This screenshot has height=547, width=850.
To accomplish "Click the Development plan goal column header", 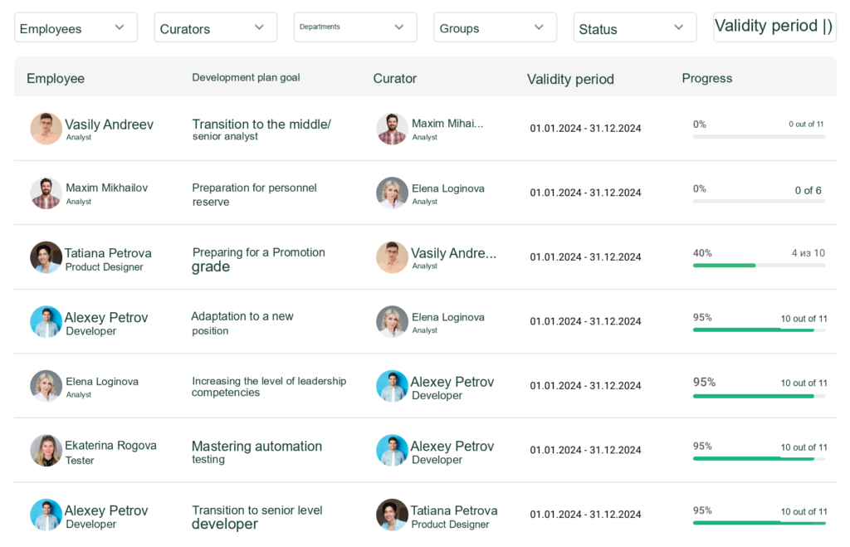I will tap(246, 77).
